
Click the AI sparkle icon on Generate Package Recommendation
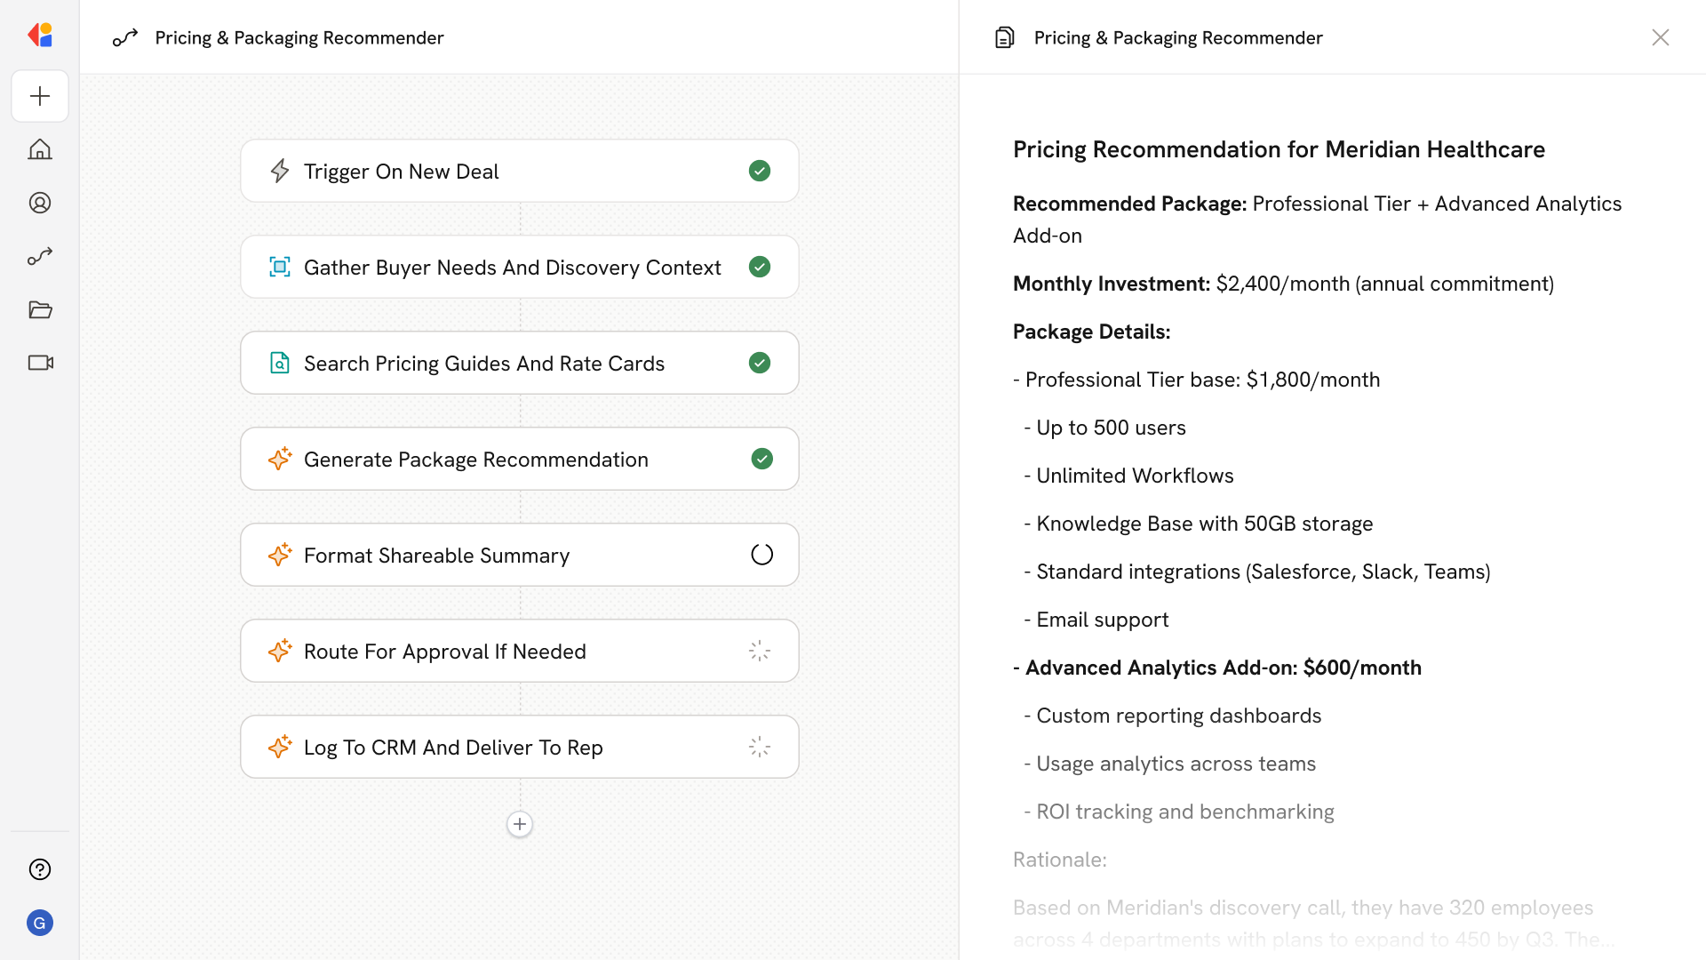click(x=280, y=459)
